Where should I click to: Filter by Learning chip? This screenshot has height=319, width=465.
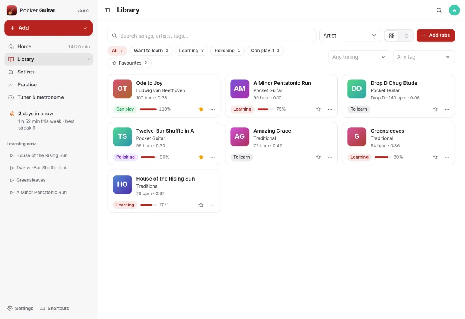point(191,51)
